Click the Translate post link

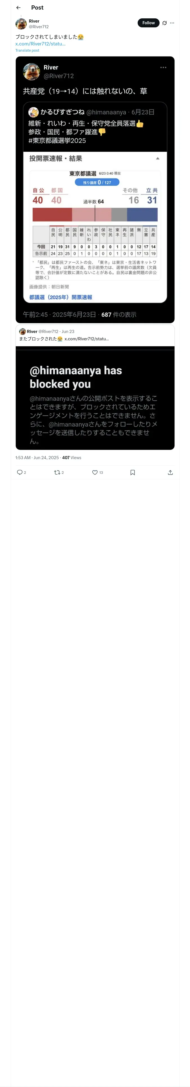pos(27,50)
